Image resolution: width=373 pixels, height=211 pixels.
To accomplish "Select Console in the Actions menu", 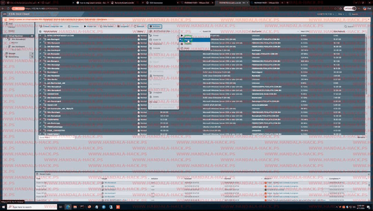I will coord(164,48).
